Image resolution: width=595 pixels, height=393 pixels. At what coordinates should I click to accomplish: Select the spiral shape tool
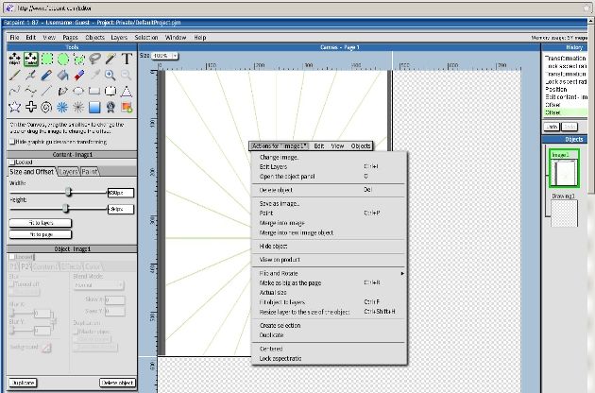[x=46, y=107]
